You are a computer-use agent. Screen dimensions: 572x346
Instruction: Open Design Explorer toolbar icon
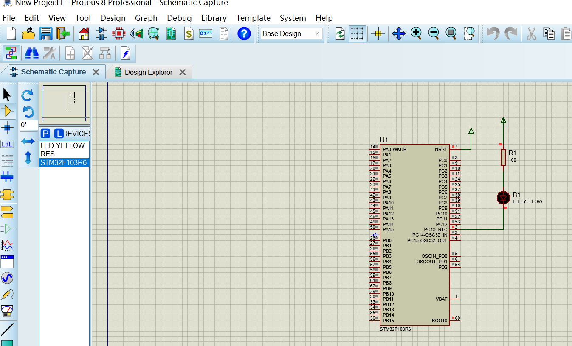coord(171,33)
